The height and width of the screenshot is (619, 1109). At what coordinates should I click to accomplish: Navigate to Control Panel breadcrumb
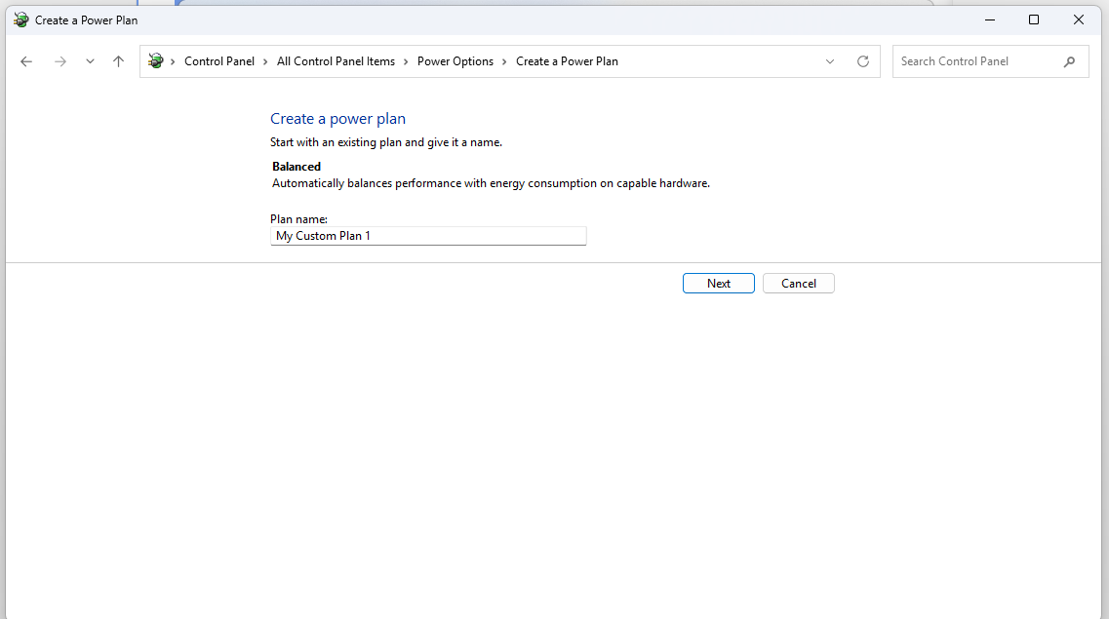[x=218, y=61]
